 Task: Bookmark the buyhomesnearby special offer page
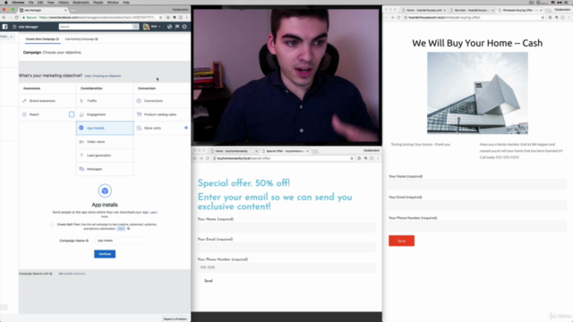tap(352, 158)
